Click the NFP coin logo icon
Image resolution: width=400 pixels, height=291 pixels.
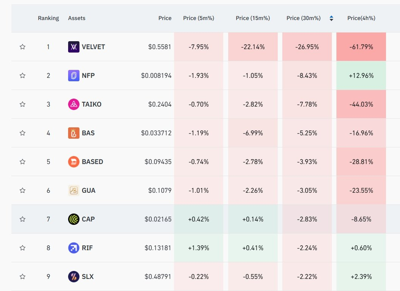pos(74,76)
